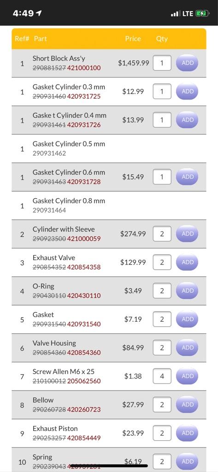This screenshot has width=218, height=472.
Task: Open part number 420931540 link
Action: click(84, 324)
